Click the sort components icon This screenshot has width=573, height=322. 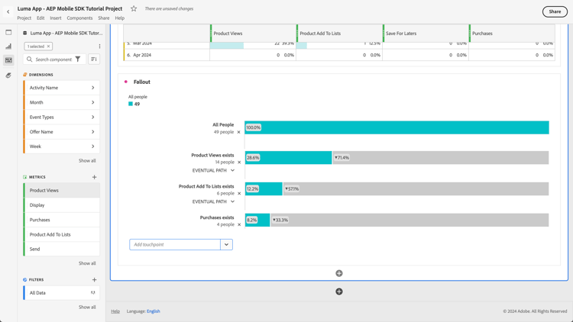coord(94,60)
